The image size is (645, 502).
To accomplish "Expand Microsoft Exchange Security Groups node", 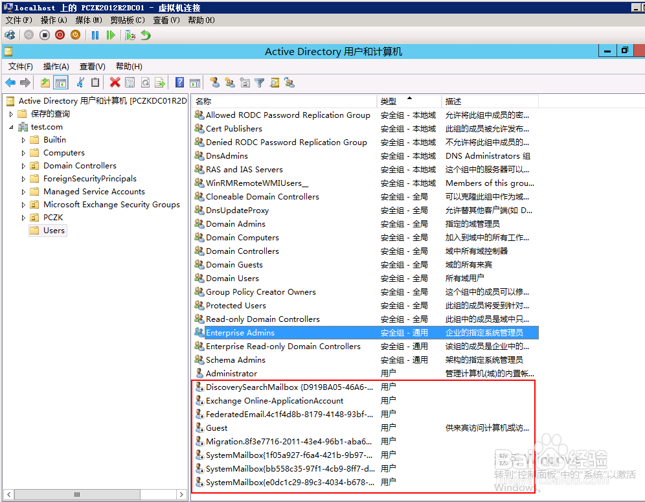I will click(23, 205).
